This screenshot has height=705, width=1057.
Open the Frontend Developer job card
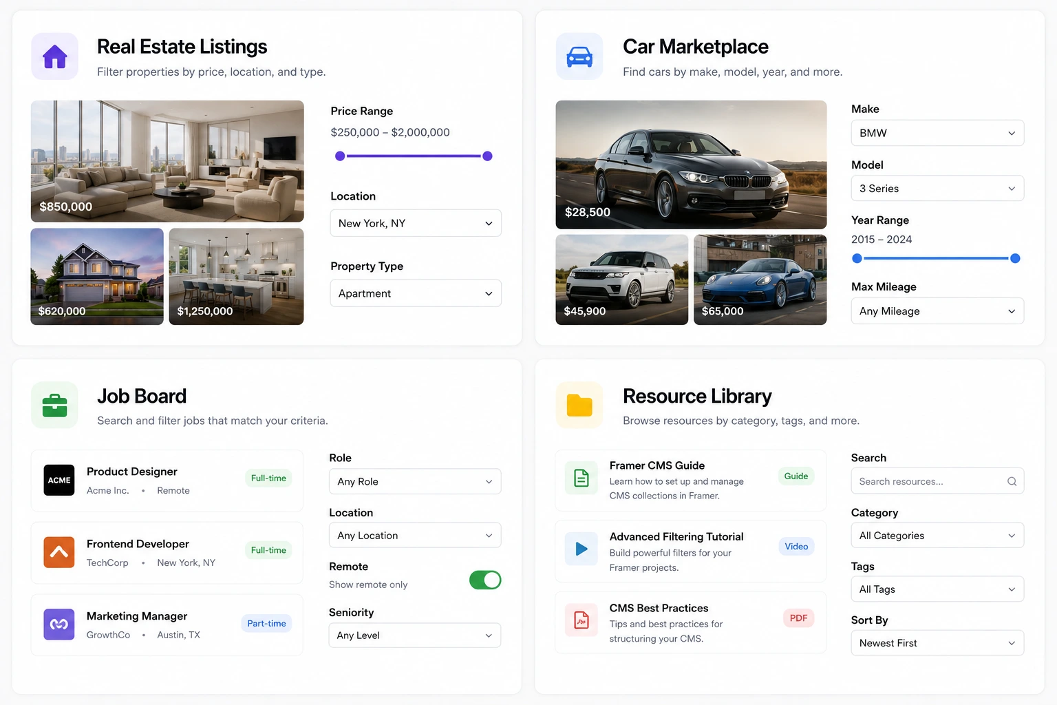point(167,553)
